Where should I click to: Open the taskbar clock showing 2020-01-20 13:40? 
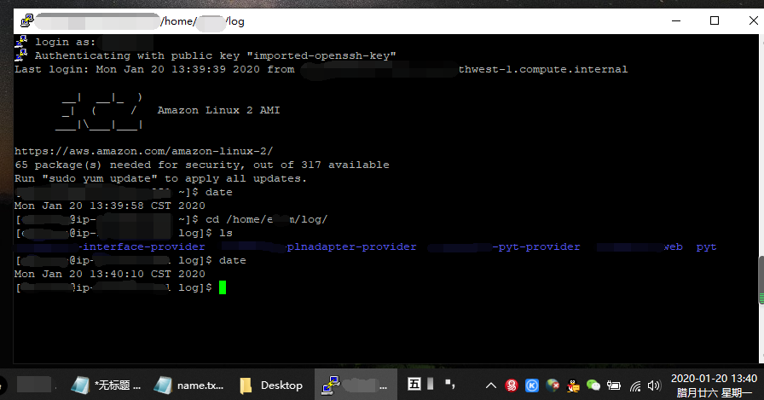click(714, 386)
